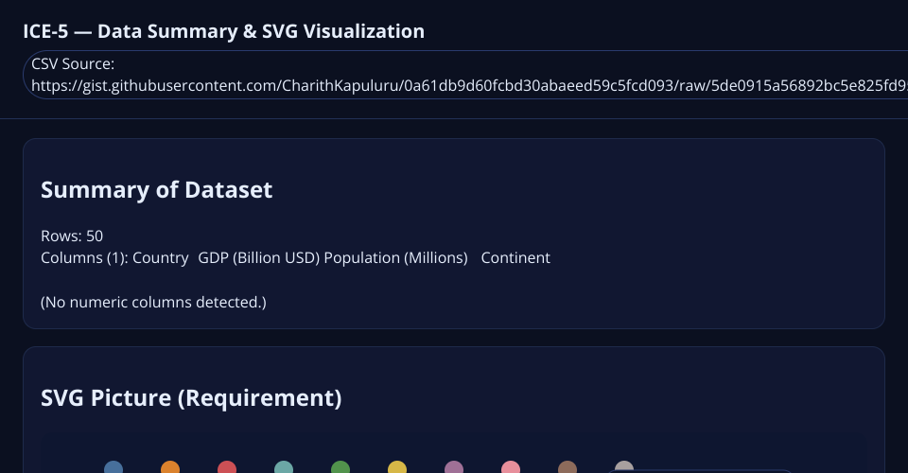Click the pink circle in the SVG picture

511,468
